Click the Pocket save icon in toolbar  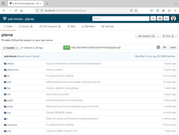point(151,11)
